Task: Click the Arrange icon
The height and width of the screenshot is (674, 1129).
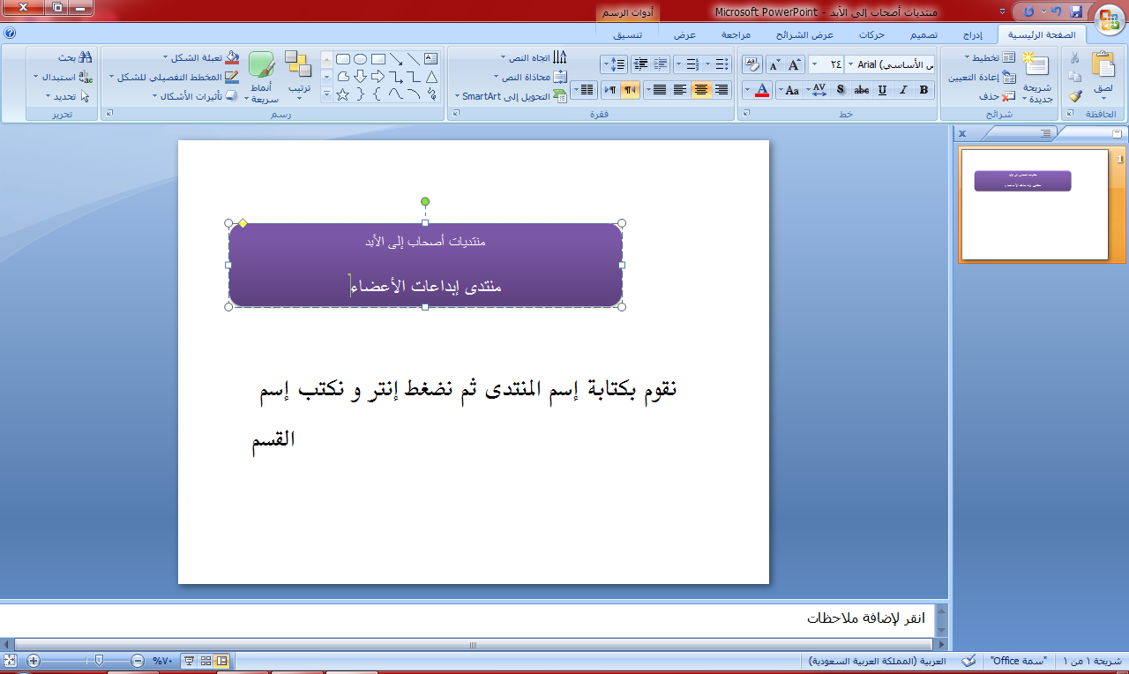Action: coord(298,64)
